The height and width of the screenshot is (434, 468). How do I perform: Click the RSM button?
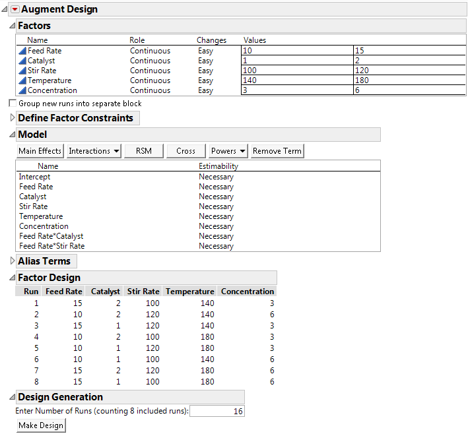click(143, 151)
